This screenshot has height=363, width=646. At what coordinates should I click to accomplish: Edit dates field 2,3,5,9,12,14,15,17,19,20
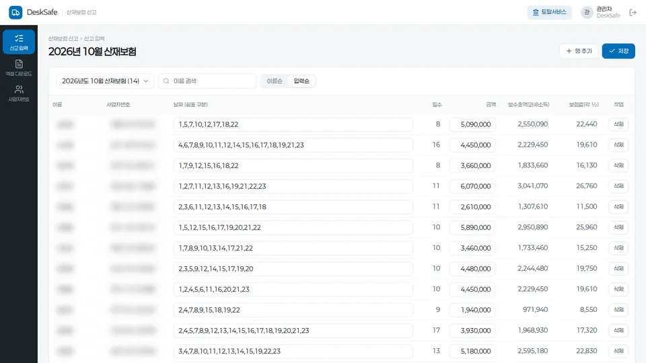(293, 269)
